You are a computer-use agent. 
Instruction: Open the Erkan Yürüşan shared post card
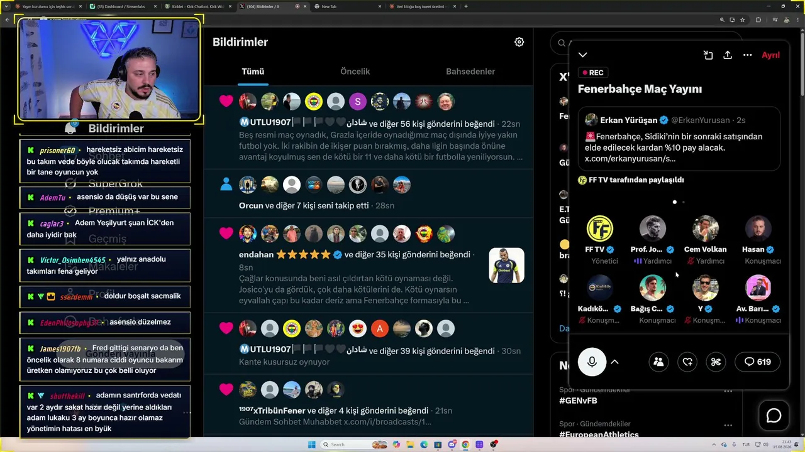click(x=679, y=139)
